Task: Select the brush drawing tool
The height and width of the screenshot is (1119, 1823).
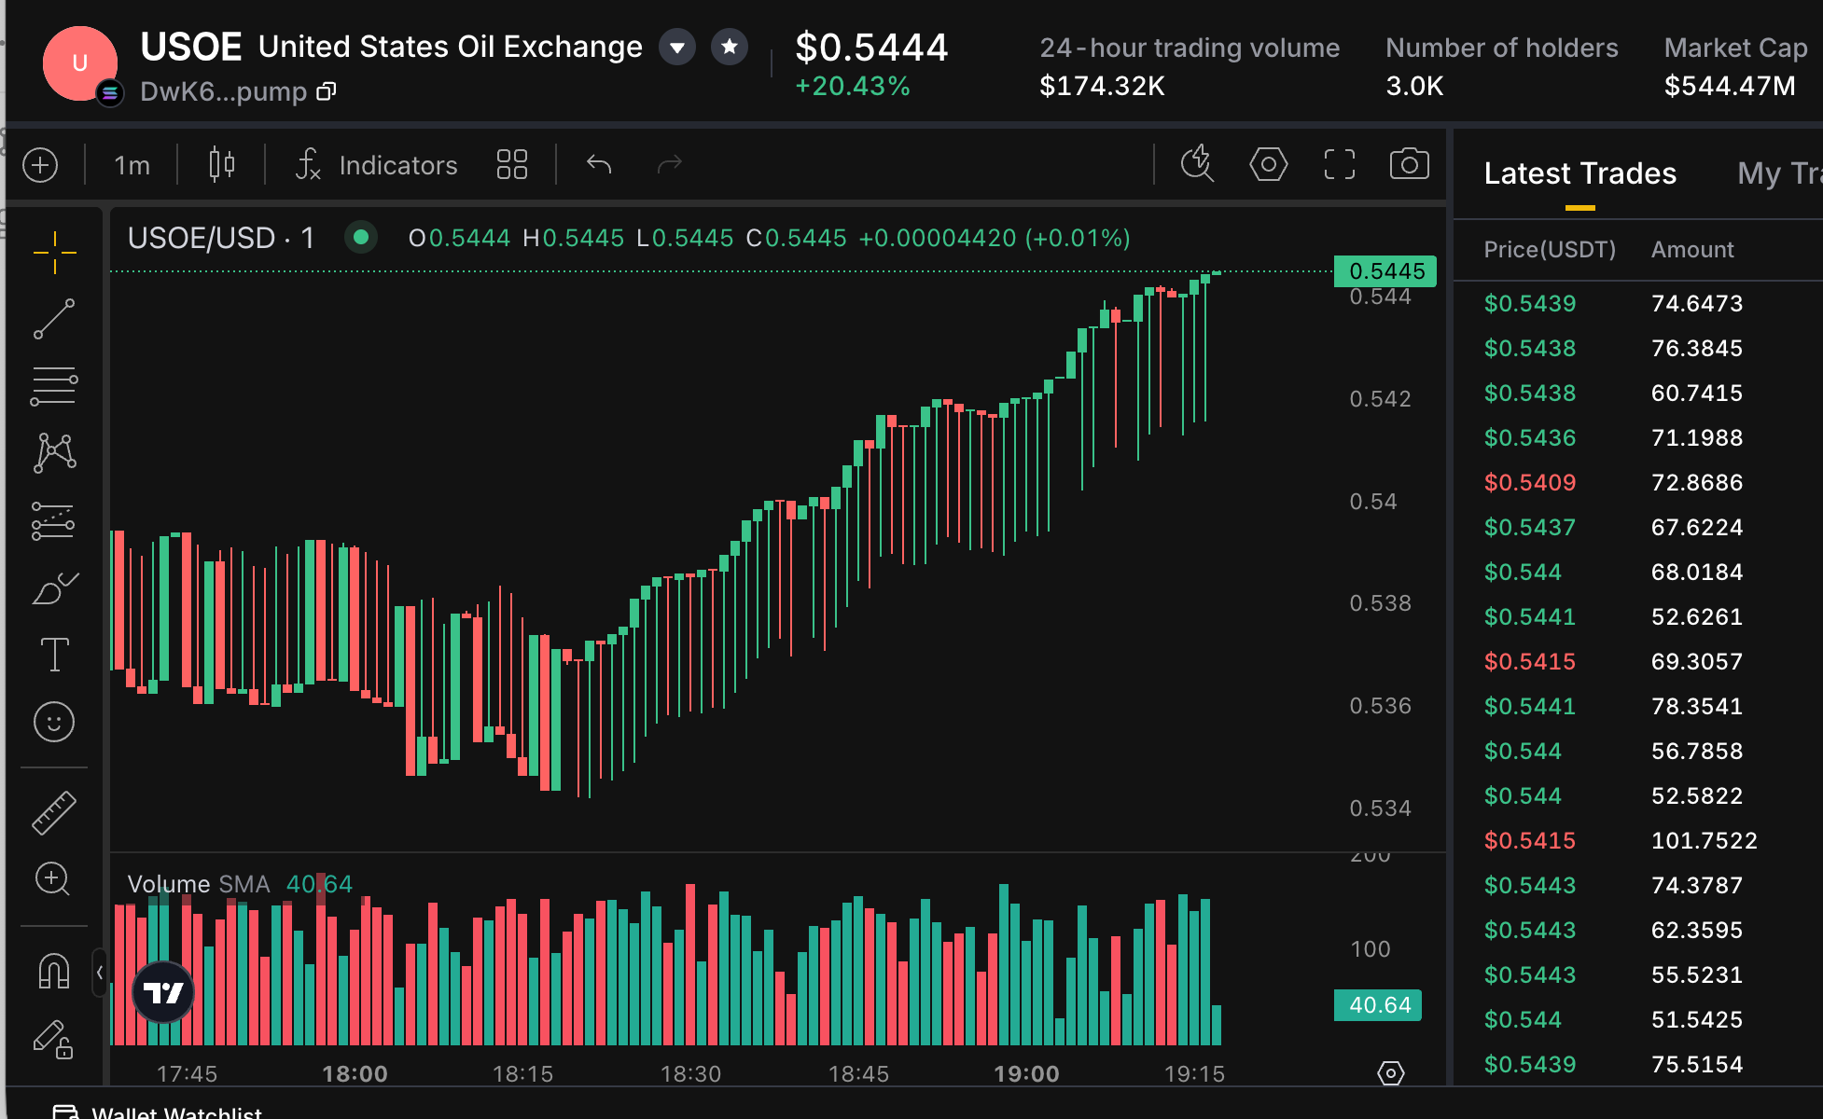Action: click(54, 588)
